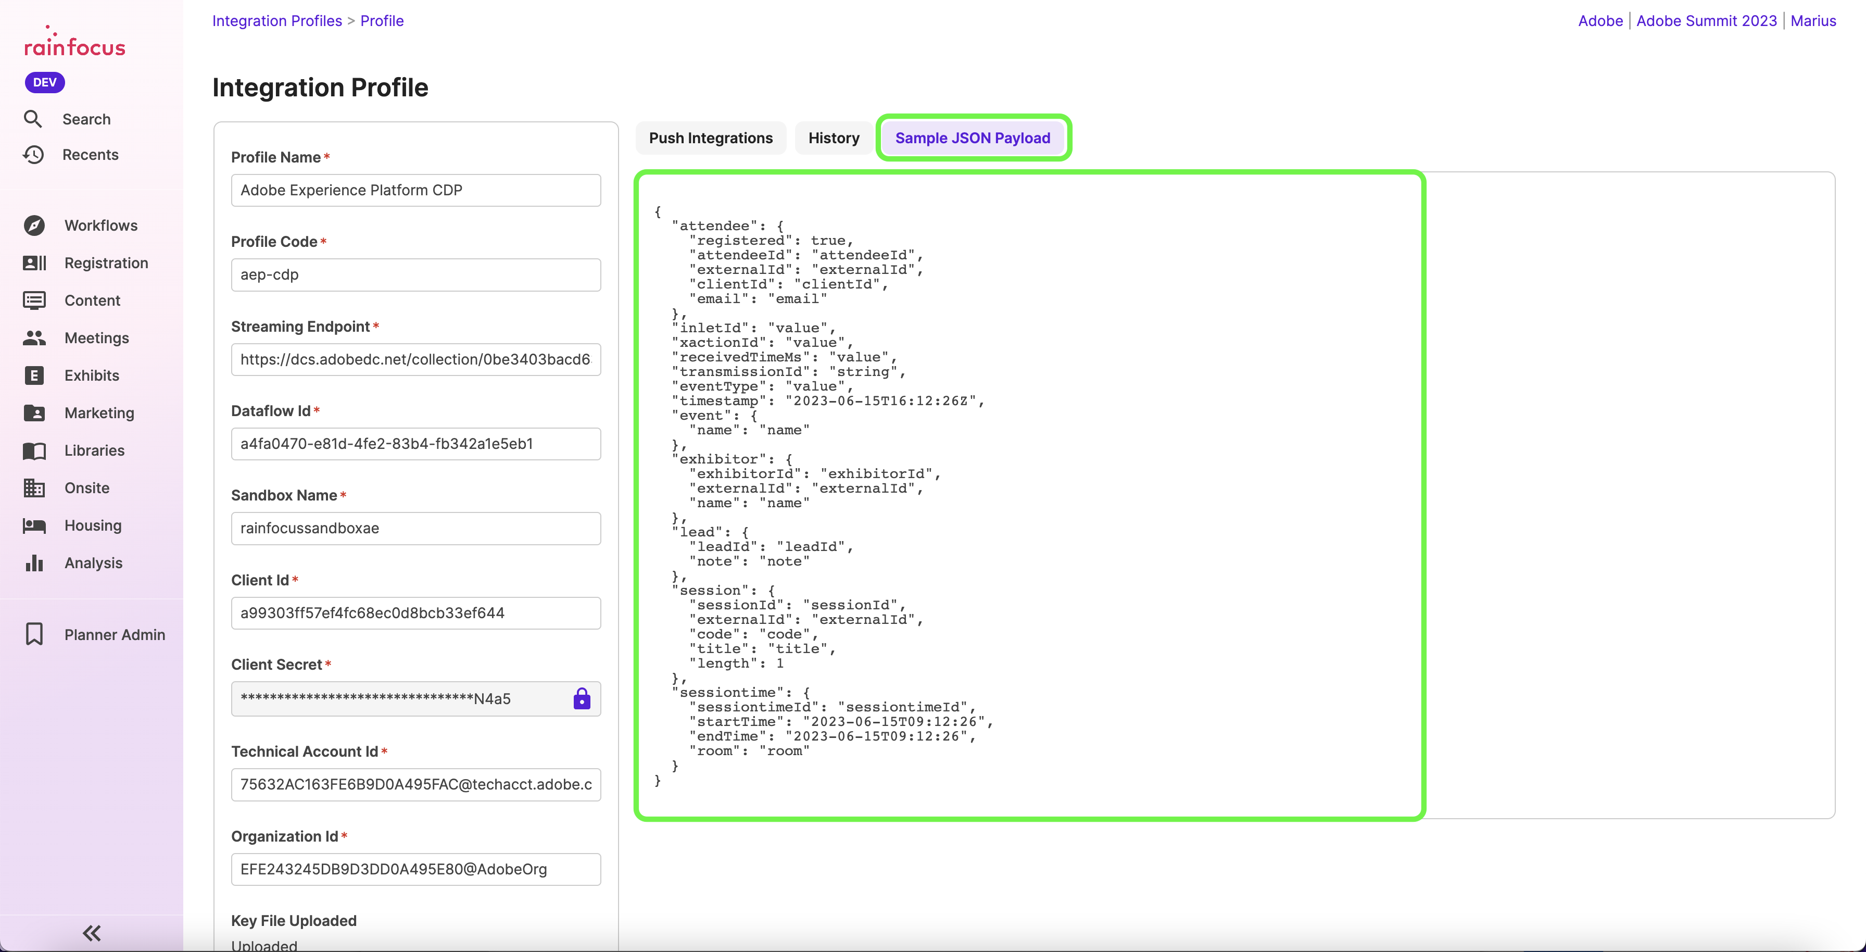Viewport: 1866px width, 952px height.
Task: Open Marketing section in sidebar
Action: click(99, 413)
